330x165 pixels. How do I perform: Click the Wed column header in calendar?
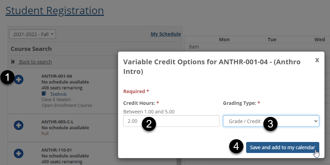pos(319,40)
